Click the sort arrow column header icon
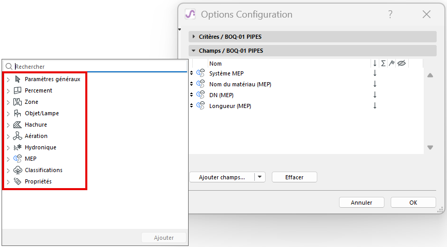This screenshot has height=247, width=447. click(375, 64)
